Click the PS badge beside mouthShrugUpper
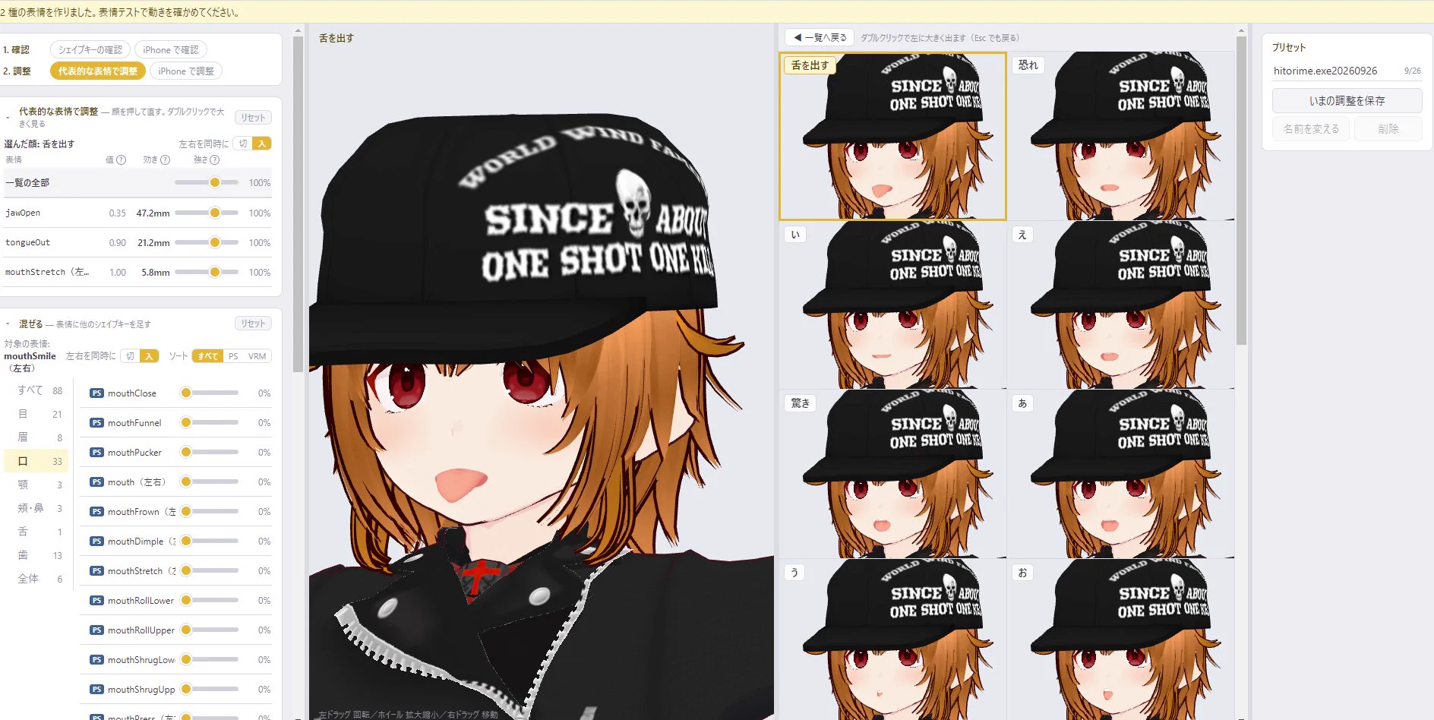The width and height of the screenshot is (1434, 720). (x=96, y=690)
